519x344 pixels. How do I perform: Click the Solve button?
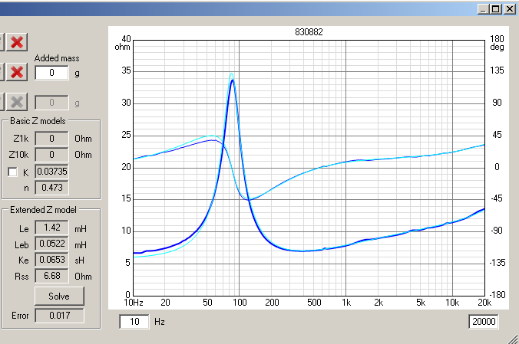(x=59, y=296)
